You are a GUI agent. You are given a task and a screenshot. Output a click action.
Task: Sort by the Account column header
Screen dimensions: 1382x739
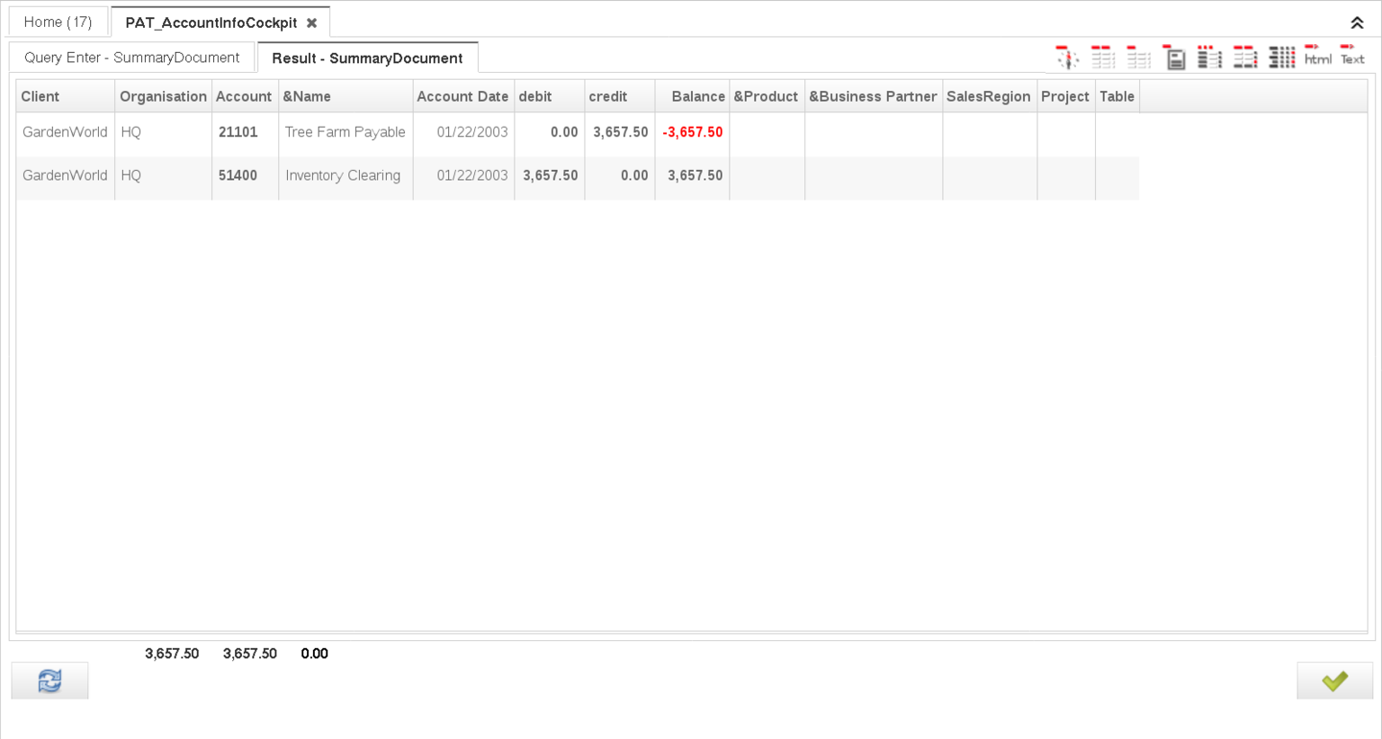coord(244,96)
